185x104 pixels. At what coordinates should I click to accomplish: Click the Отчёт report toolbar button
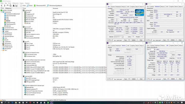click(23, 6)
